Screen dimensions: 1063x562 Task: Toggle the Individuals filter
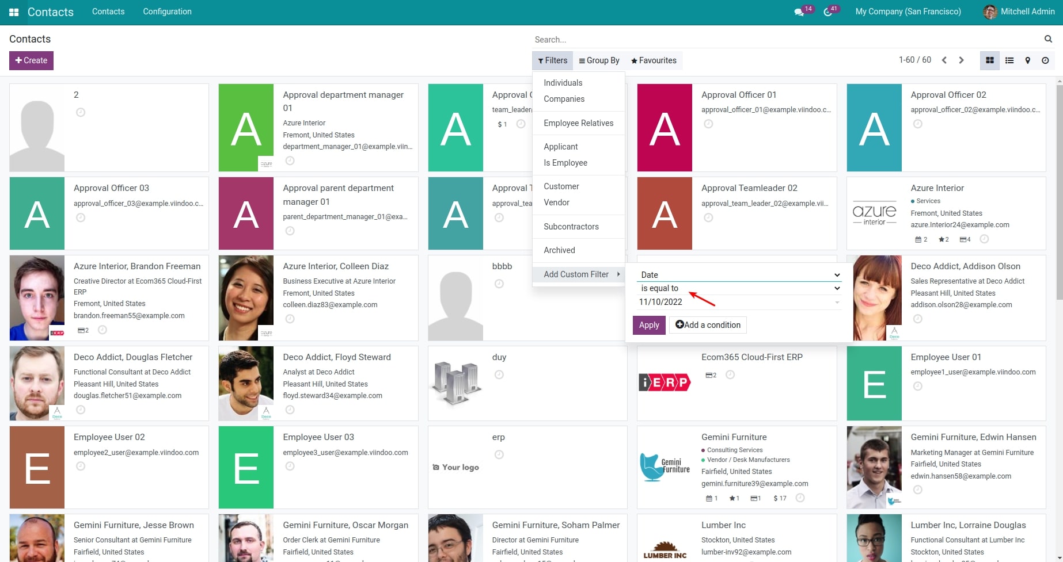[563, 83]
